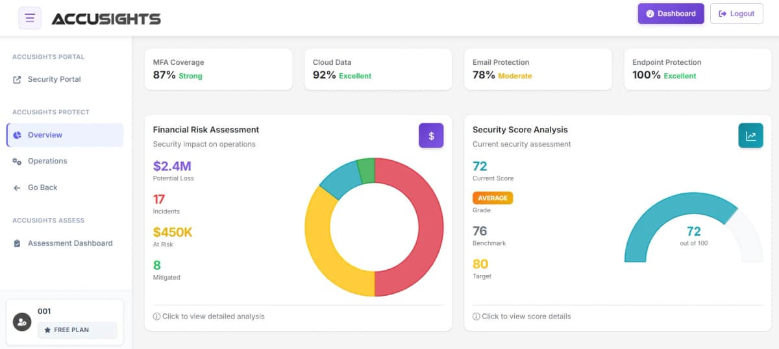Click the Operations gears icon
Viewport: 779px width, 349px height.
17,162
